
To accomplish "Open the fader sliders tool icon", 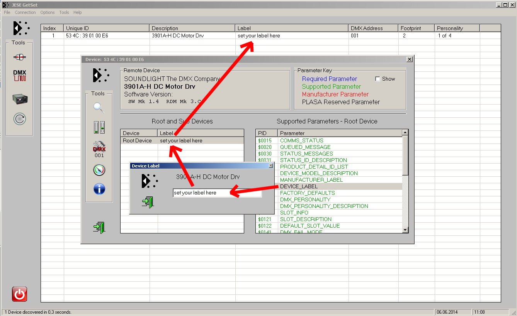I will click(x=99, y=127).
